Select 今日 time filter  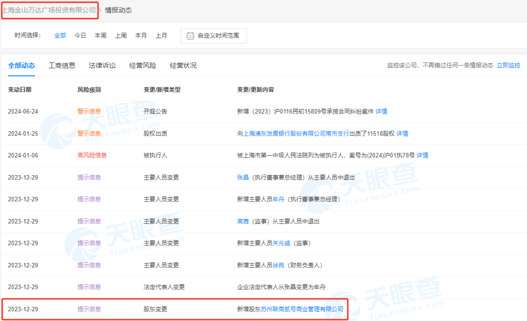(x=81, y=36)
